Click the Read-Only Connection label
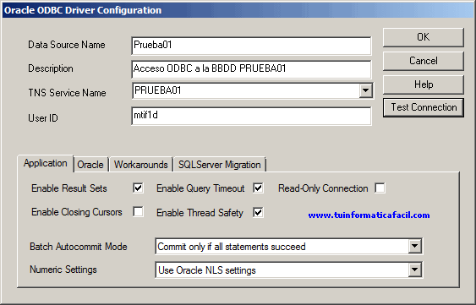This screenshot has height=305, width=476. [323, 188]
